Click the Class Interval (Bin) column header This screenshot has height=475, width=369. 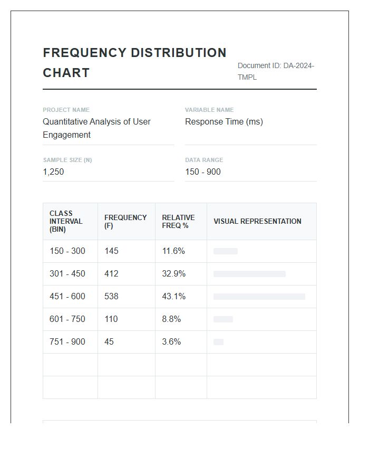click(x=66, y=222)
